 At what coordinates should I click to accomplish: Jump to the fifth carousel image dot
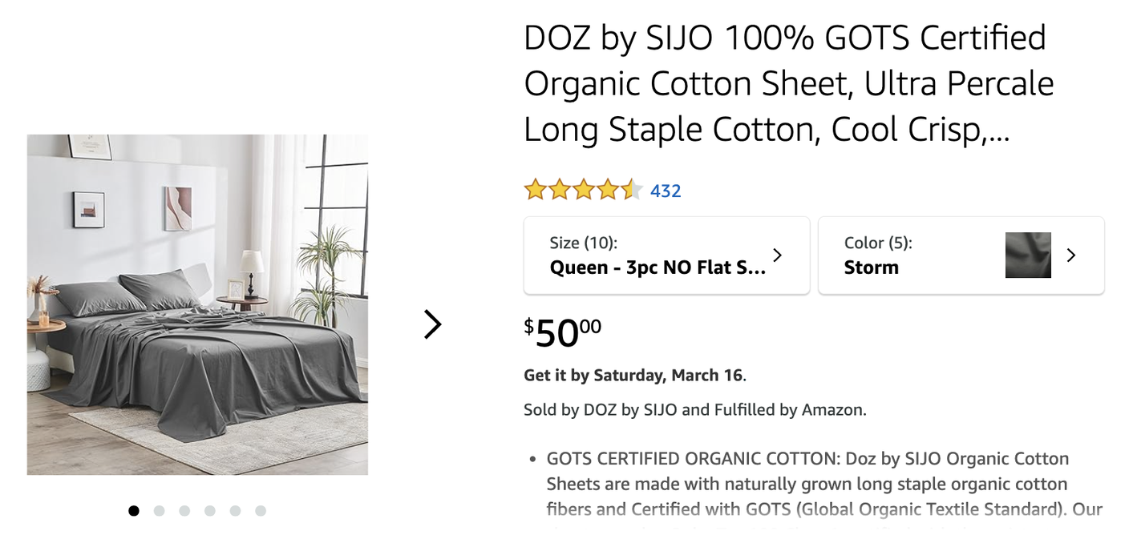click(x=235, y=510)
